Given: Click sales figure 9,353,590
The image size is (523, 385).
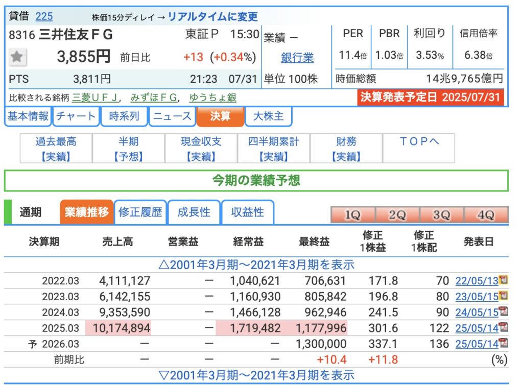Looking at the screenshot, I should (125, 312).
